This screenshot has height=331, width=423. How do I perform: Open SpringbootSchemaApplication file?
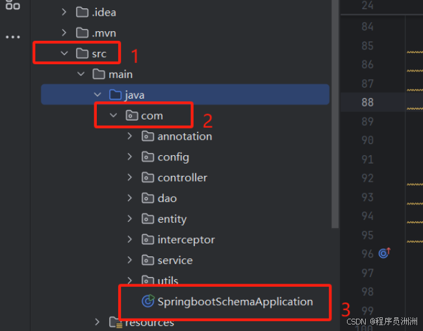coord(235,302)
